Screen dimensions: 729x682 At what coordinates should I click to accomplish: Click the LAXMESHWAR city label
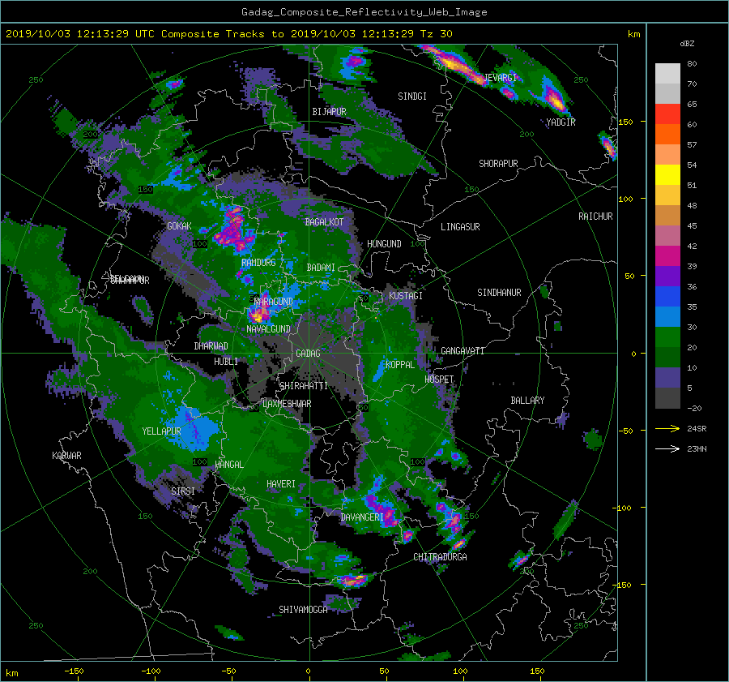pos(287,404)
